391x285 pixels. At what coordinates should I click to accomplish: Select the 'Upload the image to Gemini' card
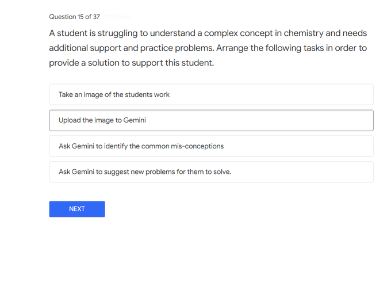point(211,120)
